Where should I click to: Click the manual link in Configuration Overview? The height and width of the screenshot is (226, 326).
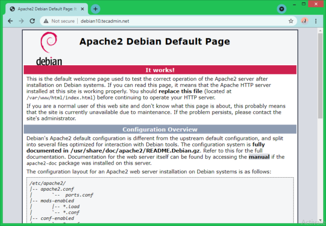pos(259,158)
